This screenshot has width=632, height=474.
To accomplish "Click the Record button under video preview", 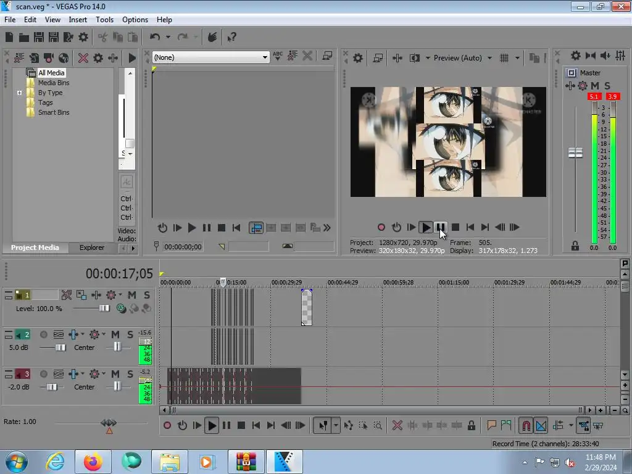I will [381, 227].
